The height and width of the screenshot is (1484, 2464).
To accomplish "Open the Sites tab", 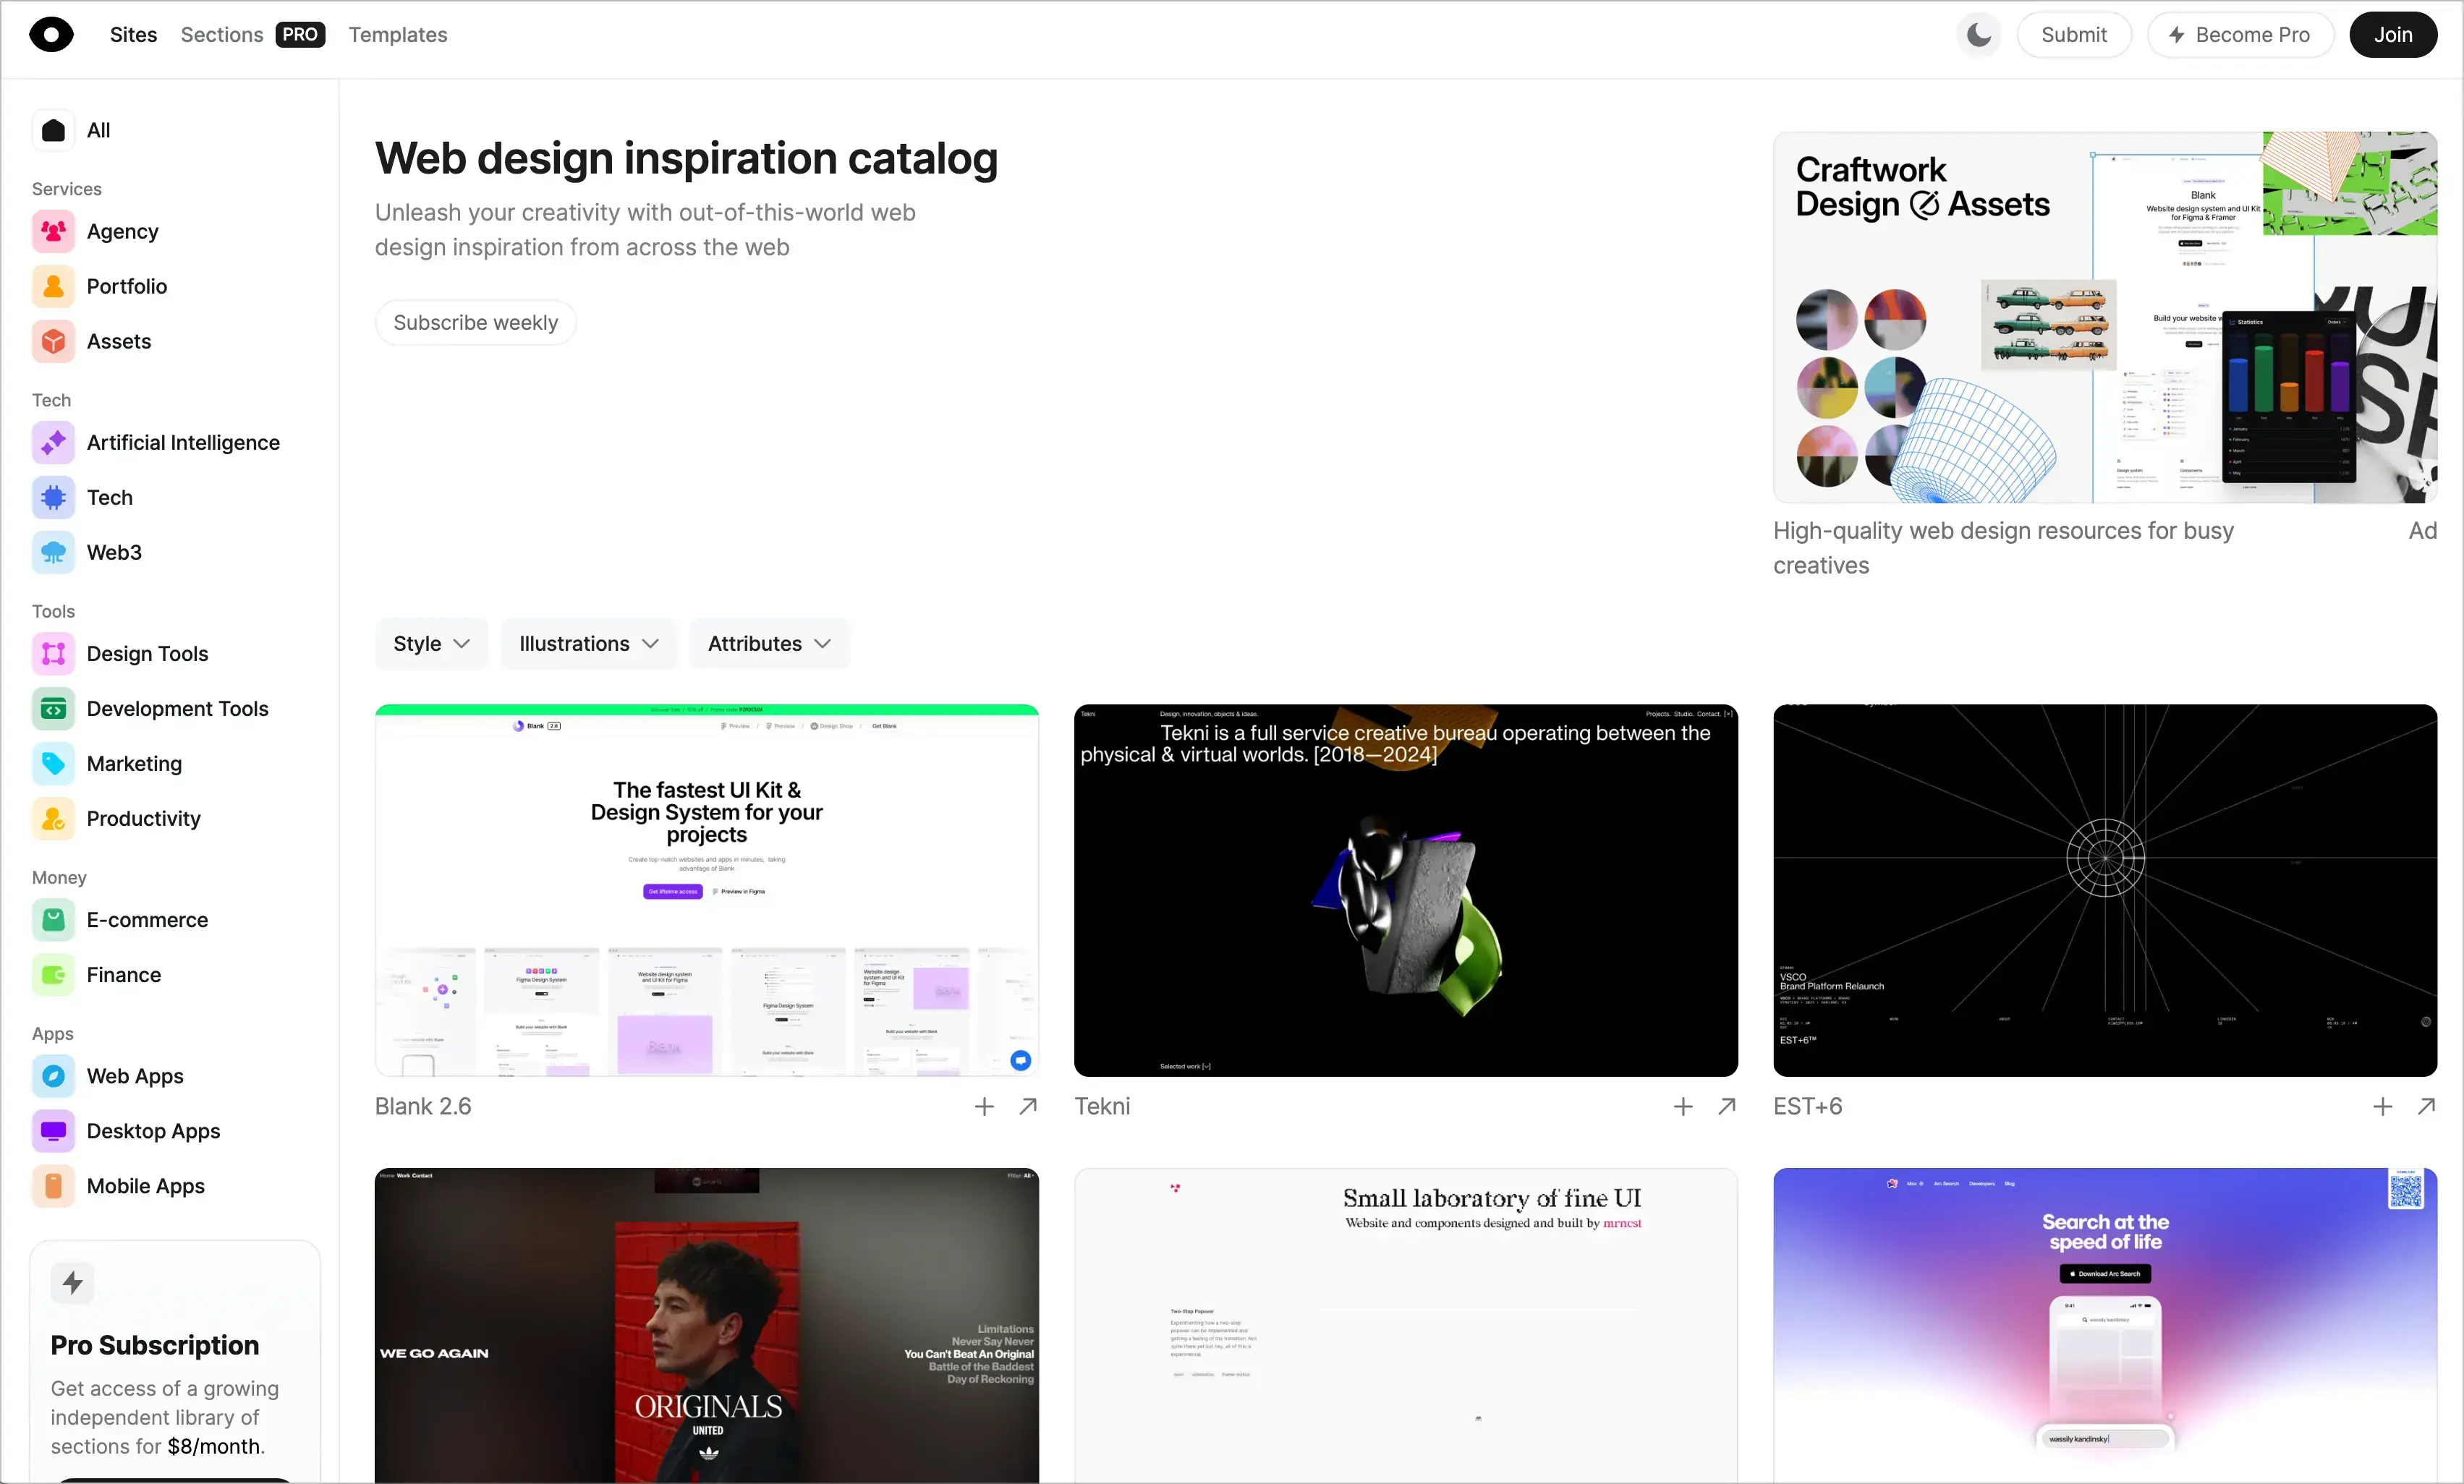I will 134,35.
